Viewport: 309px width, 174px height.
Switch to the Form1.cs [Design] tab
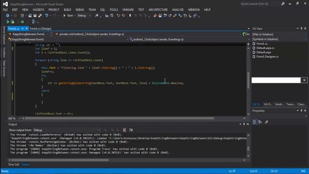point(41,29)
